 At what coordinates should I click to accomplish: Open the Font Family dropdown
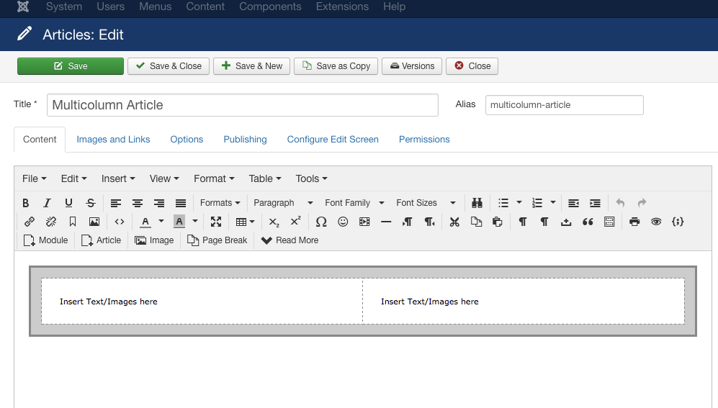354,203
